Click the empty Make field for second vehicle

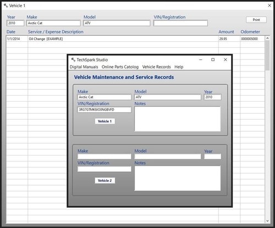105,157
